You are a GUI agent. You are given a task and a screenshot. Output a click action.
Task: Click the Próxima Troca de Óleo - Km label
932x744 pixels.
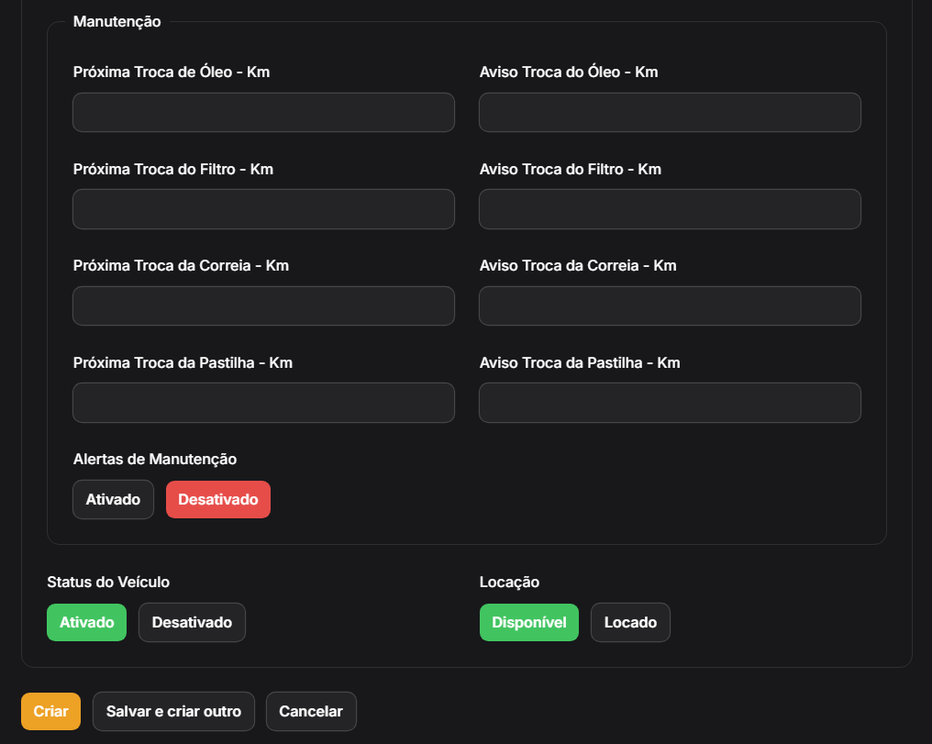(172, 72)
